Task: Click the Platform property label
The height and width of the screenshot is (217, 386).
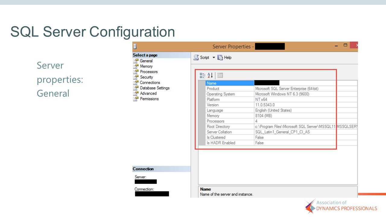Action: pos(213,99)
